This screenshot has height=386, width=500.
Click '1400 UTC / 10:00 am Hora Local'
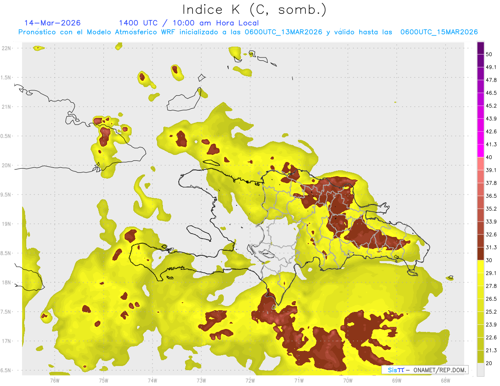click(x=189, y=23)
